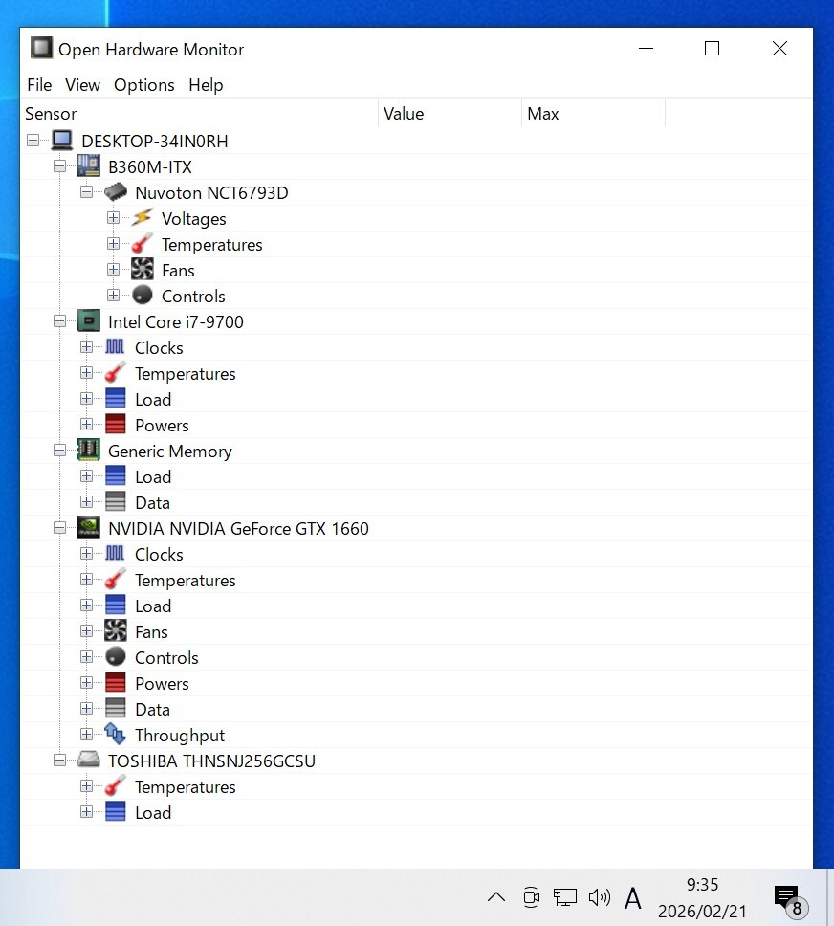This screenshot has width=834, height=926.
Task: Select the Nuvoton NCT6793D row text
Action: [x=211, y=192]
